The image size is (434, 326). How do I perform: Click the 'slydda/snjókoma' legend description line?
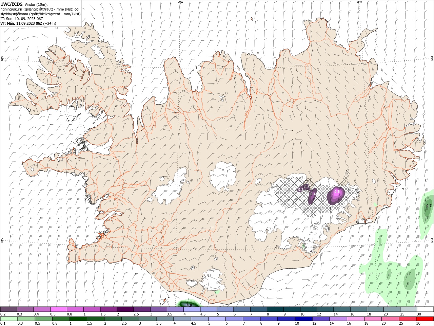coord(40,14)
